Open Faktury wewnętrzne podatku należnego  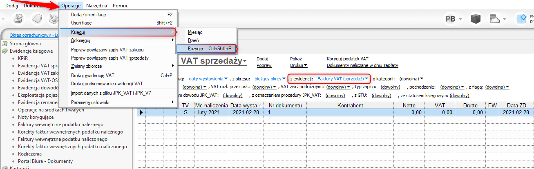(x=60, y=125)
